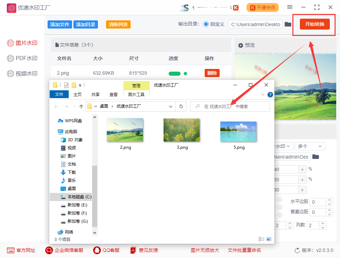Select the radio button beside 垂直边距
The height and width of the screenshot is (258, 340).
(x=280, y=215)
